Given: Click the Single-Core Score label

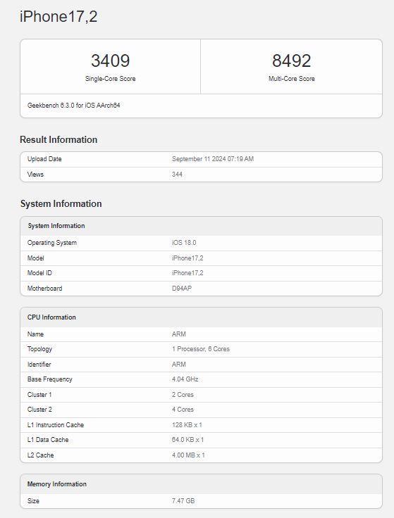Looking at the screenshot, I should coord(110,79).
